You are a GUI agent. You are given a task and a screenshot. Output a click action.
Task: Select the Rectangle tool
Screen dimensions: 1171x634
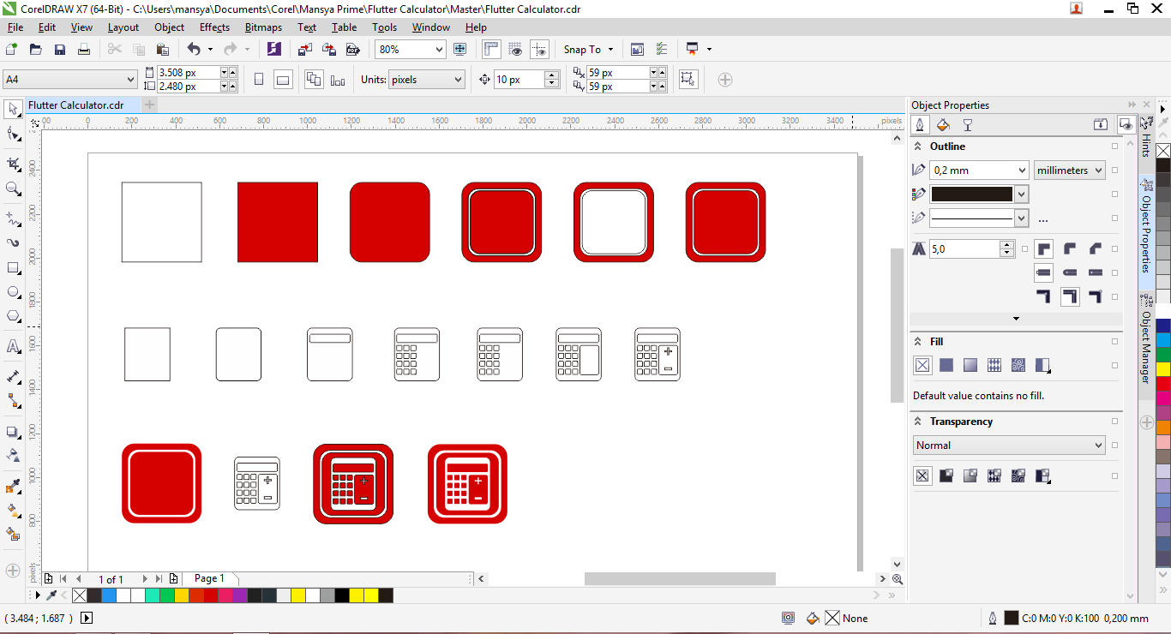(13, 267)
